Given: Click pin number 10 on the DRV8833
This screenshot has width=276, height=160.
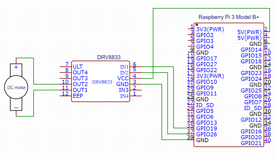Looking at the screenshot, I should (x=65, y=82).
